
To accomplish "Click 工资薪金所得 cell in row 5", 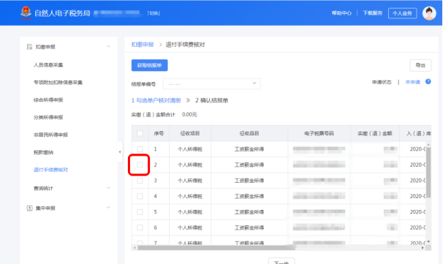I will [x=249, y=211].
